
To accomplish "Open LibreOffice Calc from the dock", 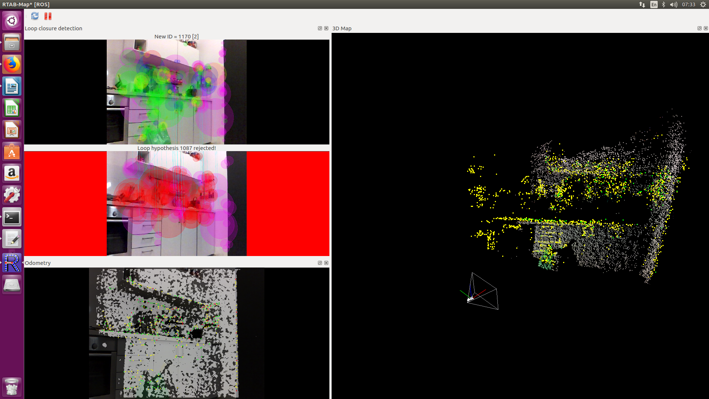I will (12, 108).
